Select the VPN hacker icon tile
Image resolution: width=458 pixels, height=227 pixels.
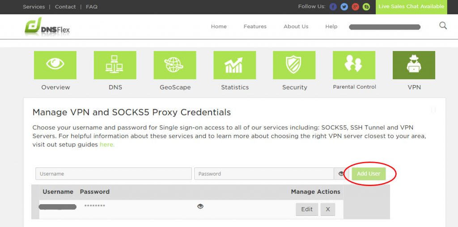click(414, 65)
